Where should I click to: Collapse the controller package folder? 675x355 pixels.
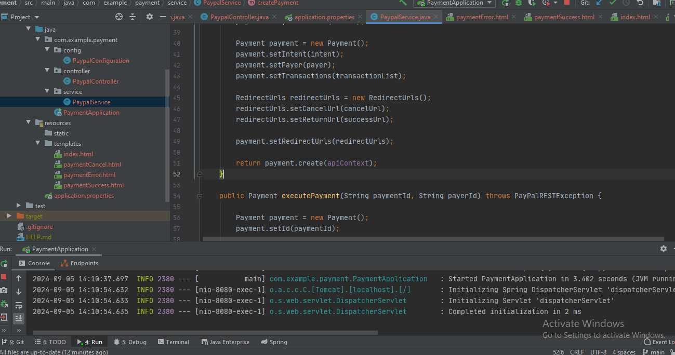point(48,71)
